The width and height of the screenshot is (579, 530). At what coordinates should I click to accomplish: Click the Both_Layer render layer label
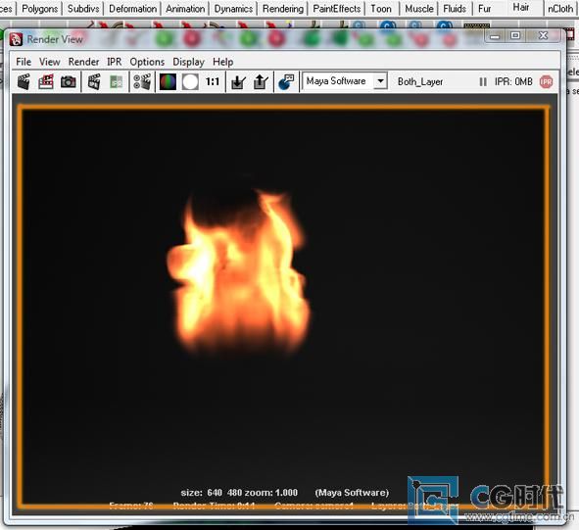tap(420, 81)
